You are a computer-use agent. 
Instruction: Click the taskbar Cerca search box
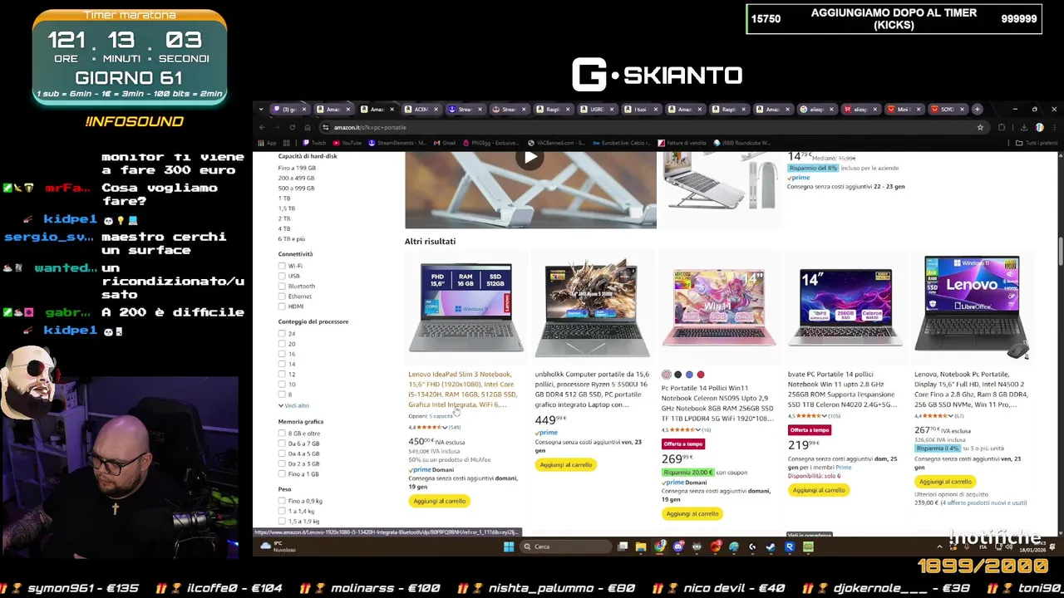[x=565, y=547]
